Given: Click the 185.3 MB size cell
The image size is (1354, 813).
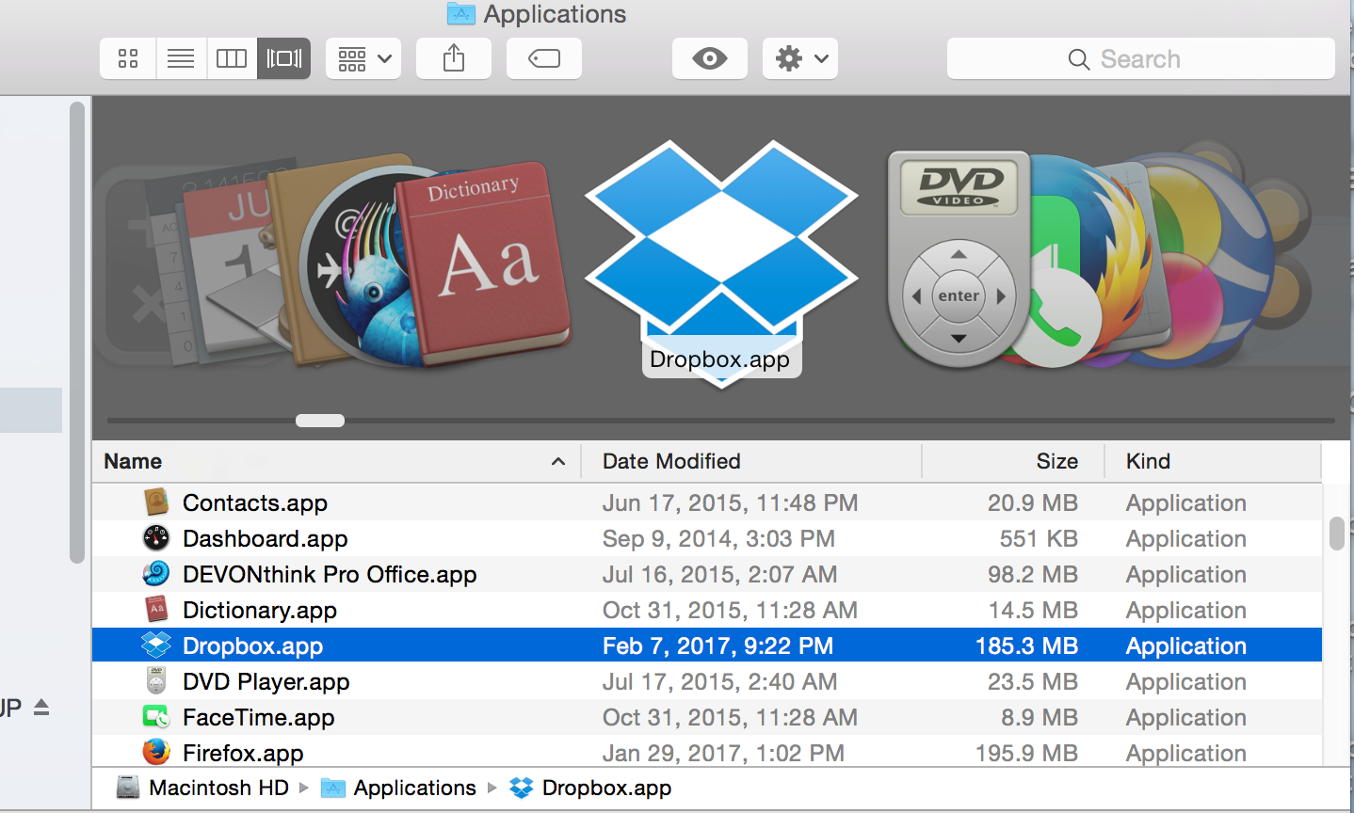Looking at the screenshot, I should (1026, 646).
